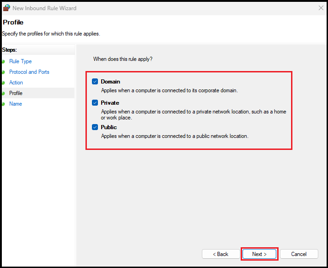The image size is (328, 268).
Task: Jump to the Action step text
Action: click(16, 83)
